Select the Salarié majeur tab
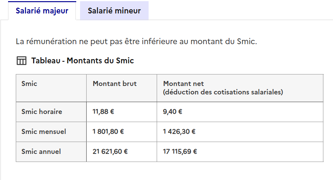 [42, 11]
